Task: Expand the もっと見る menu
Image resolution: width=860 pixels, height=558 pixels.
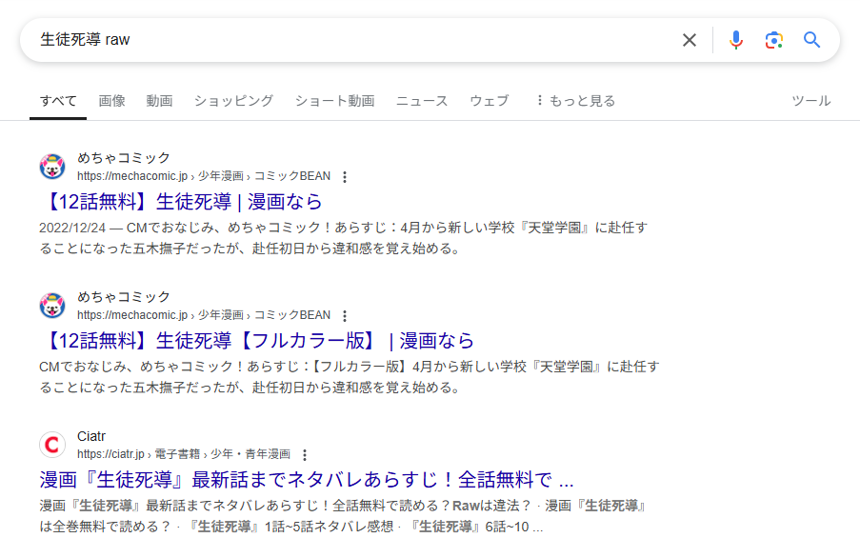Action: click(574, 101)
